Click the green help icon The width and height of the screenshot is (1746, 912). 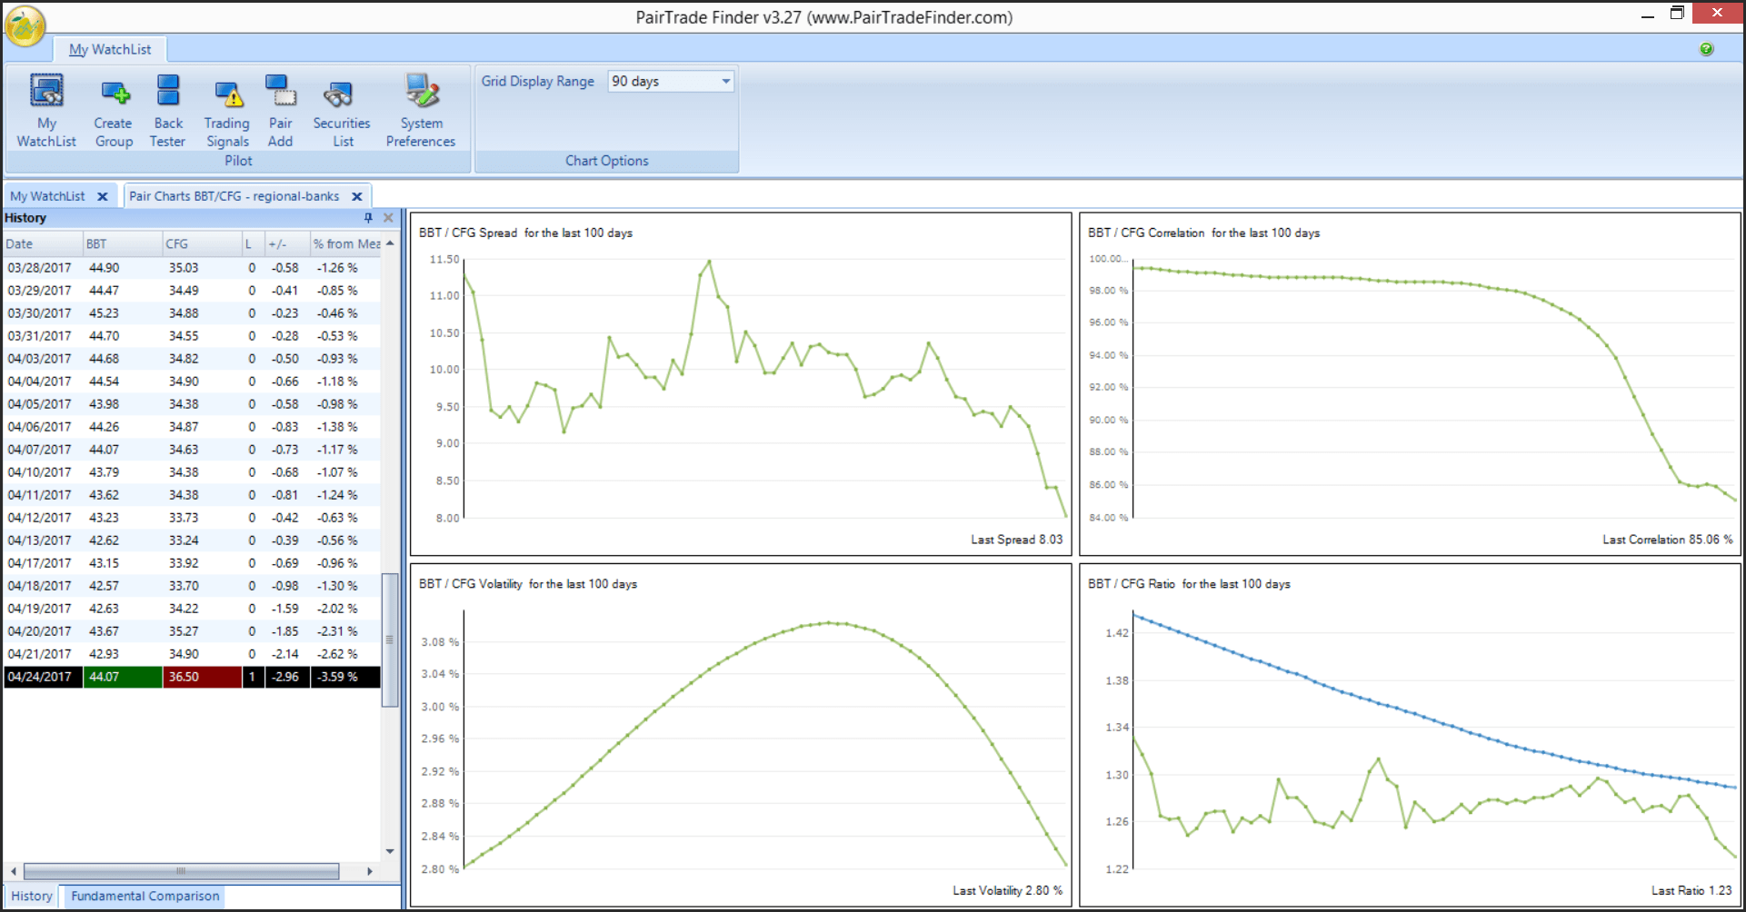[1706, 49]
